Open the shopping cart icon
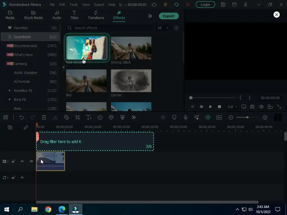 pos(188,4)
